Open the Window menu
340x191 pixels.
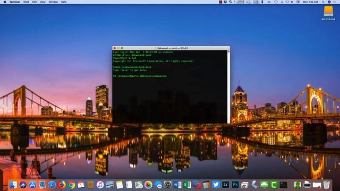pyautogui.click(x=53, y=2)
